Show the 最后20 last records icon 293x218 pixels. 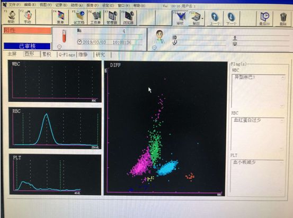264,19
